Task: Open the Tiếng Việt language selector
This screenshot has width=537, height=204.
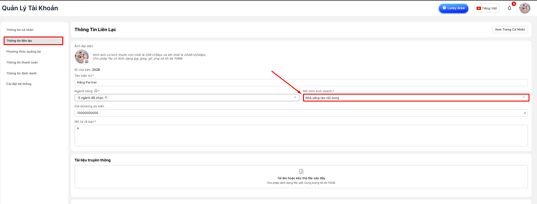Action: (487, 8)
